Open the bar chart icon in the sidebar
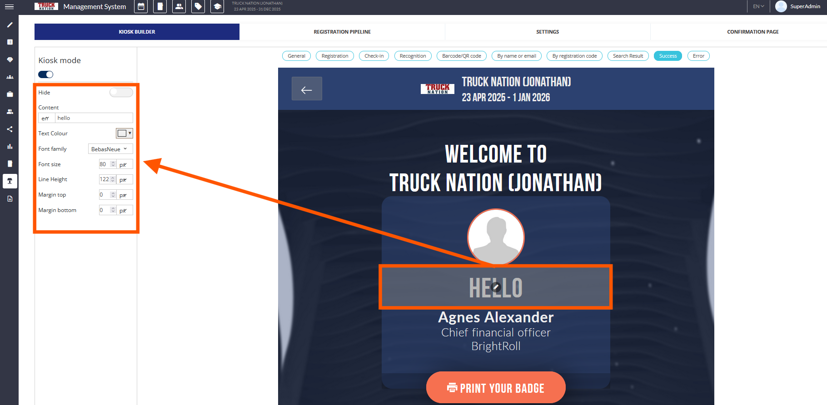The image size is (827, 405). (x=10, y=147)
